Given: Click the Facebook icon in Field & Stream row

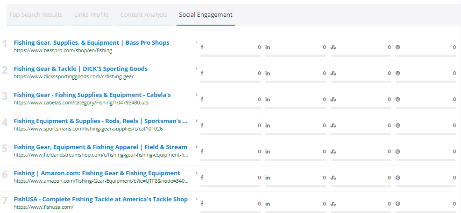Looking at the screenshot, I should tap(202, 151).
